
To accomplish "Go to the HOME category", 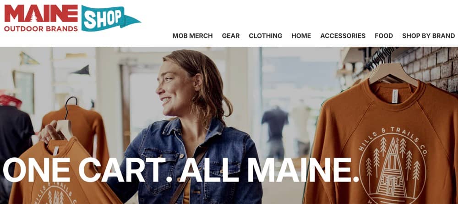I will [x=301, y=36].
